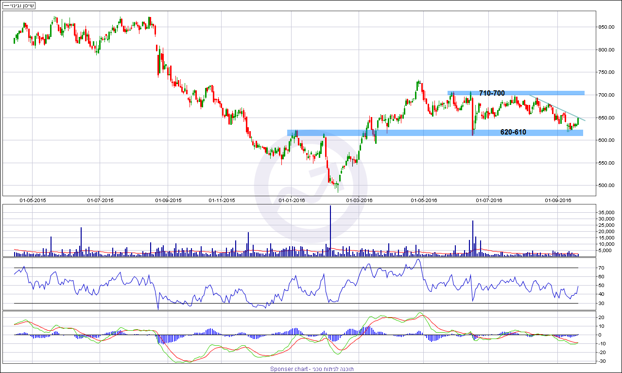Click the 35,000 volume axis label
Screen dimensions: 622x373
[x=607, y=213]
